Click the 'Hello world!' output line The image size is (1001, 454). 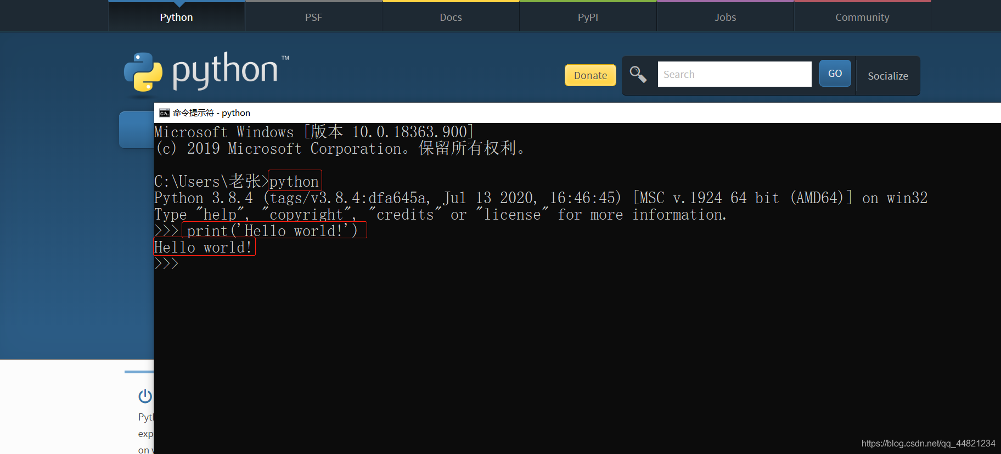[x=204, y=247]
